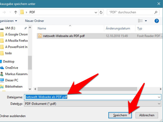The image size is (163, 122).
Task: Navigate forward with the arrow button
Action: pyautogui.click(x=4, y=12)
